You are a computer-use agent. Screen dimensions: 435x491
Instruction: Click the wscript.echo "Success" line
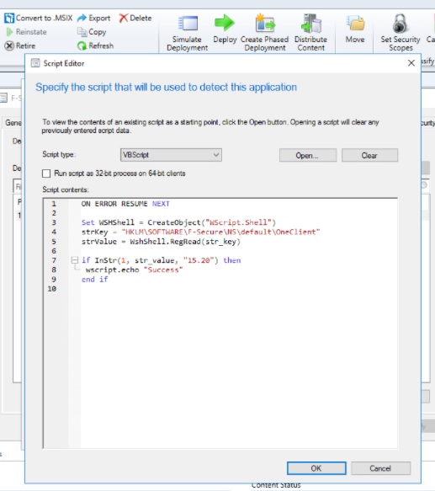134,270
